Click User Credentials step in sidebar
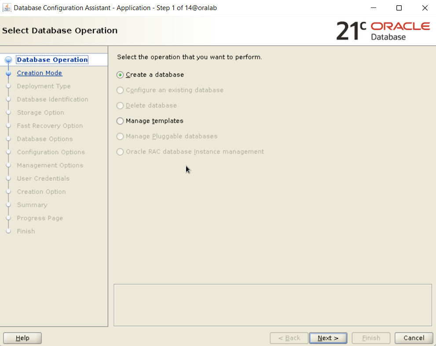 [x=43, y=178]
